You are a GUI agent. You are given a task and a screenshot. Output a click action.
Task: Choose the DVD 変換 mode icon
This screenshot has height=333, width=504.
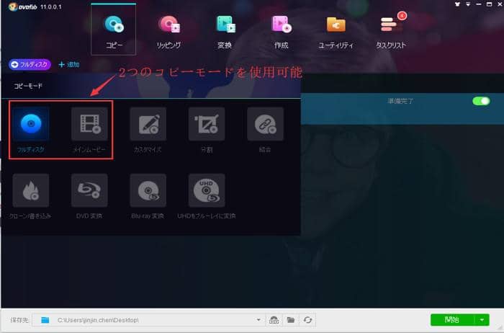click(89, 190)
